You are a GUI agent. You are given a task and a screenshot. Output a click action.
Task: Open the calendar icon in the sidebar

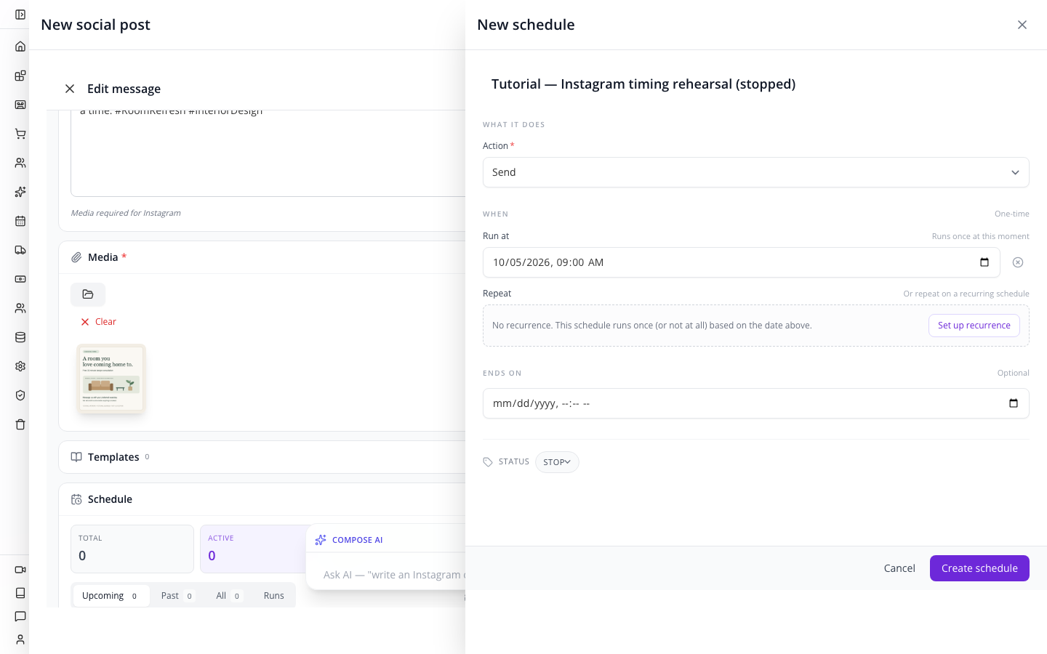pos(20,221)
